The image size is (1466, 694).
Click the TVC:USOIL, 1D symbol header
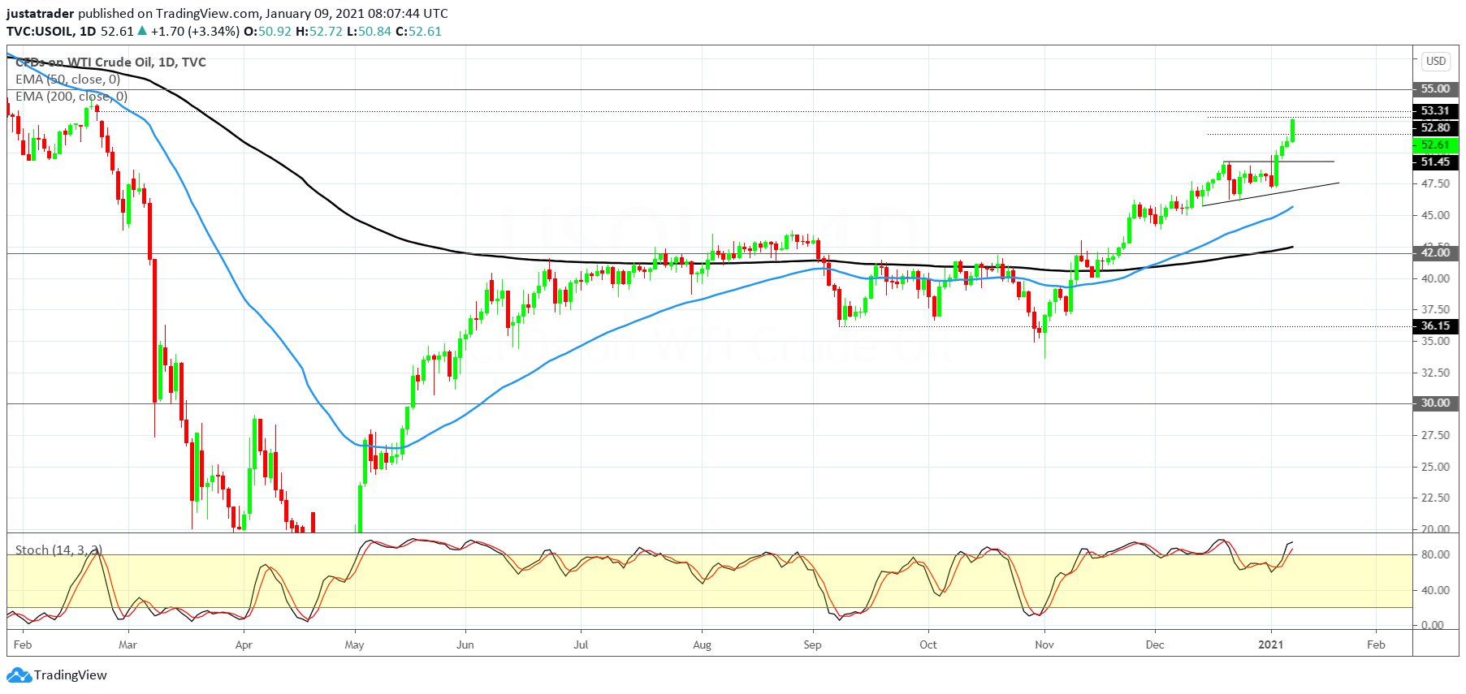coord(52,32)
